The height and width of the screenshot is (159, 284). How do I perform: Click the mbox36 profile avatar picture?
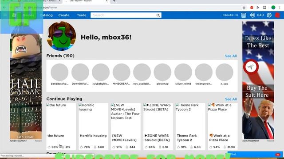[x=61, y=36]
